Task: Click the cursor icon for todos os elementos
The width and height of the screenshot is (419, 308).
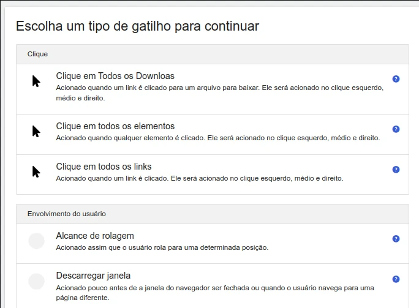Action: point(36,131)
